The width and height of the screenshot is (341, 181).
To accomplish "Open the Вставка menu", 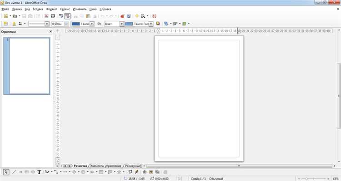I will 38,9.
